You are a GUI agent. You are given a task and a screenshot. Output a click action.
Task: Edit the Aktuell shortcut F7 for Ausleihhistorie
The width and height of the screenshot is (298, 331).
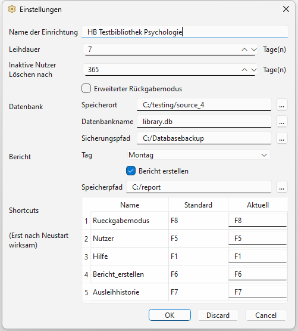click(258, 292)
